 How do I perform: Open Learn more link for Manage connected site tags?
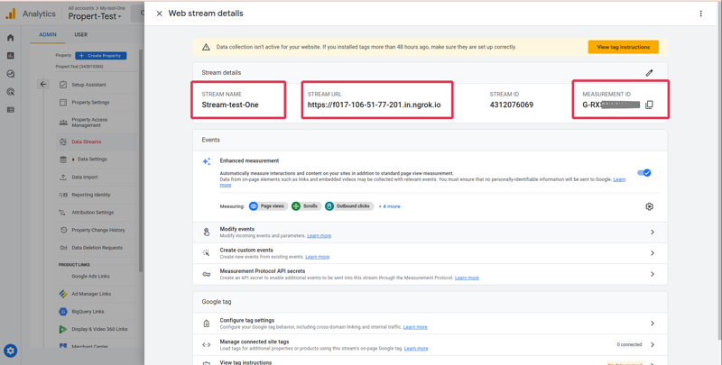[x=416, y=349]
